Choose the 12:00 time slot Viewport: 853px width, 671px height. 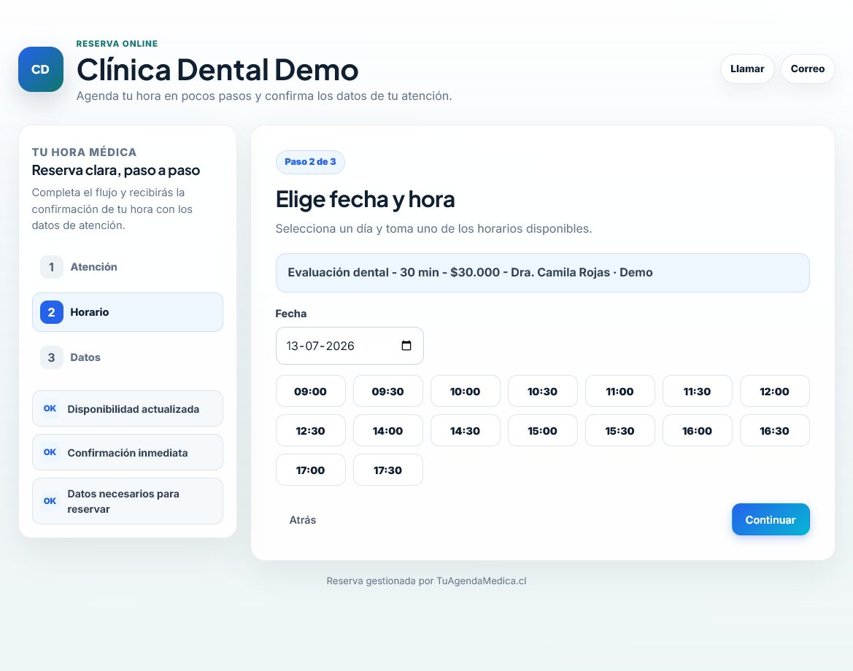coord(774,391)
